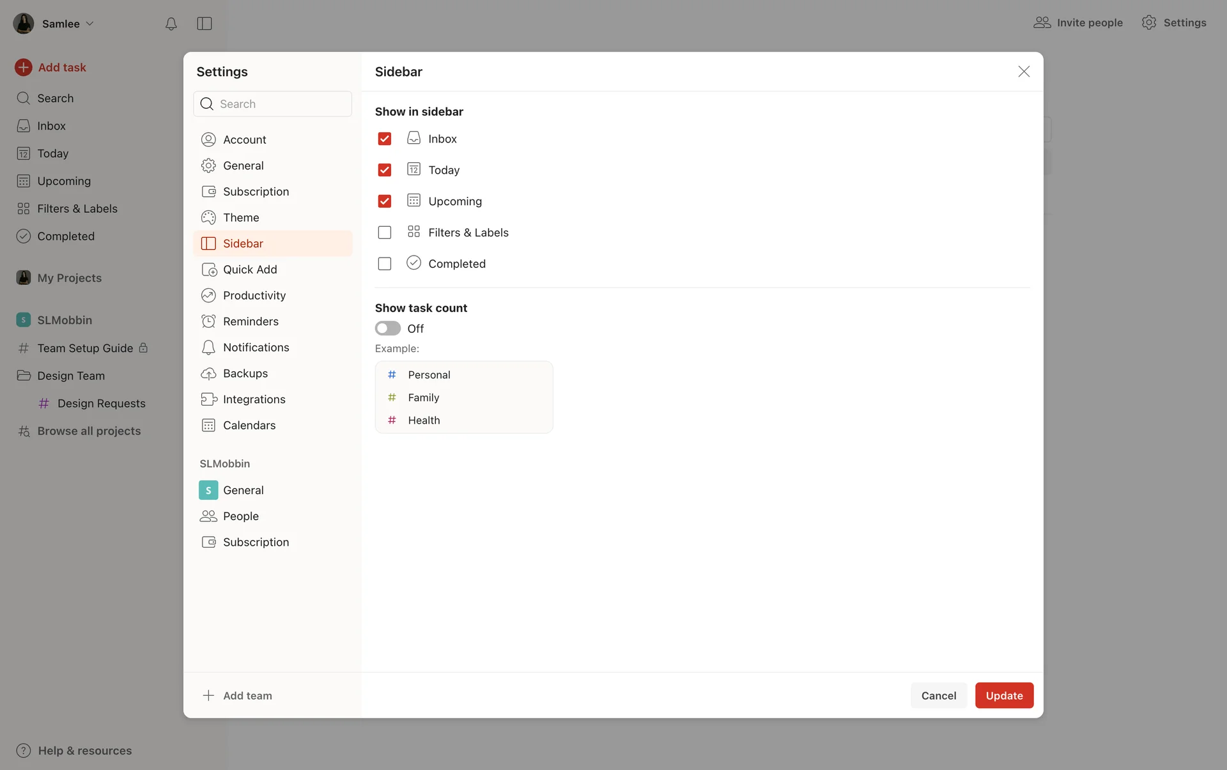Open Invite people
Screen dimensions: 1227x770
(x=1078, y=22)
